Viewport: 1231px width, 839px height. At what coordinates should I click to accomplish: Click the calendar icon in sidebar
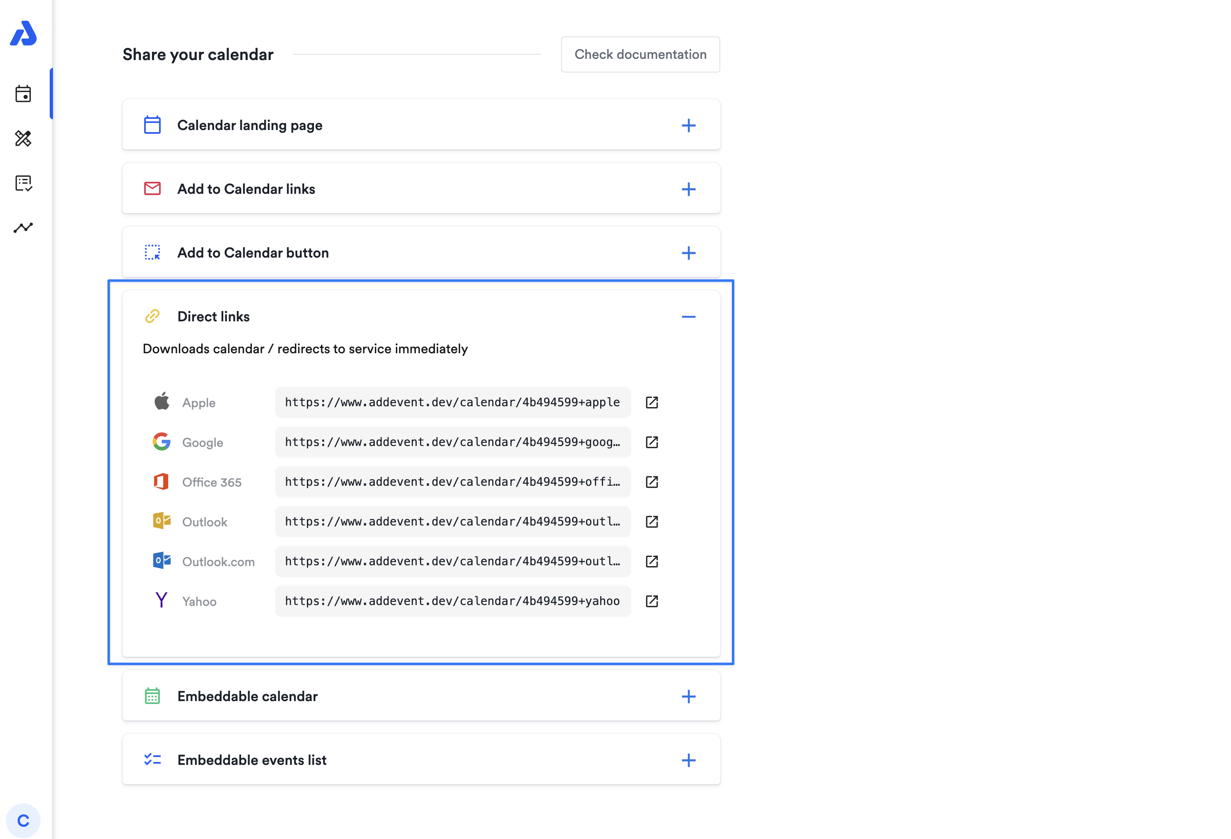tap(23, 94)
